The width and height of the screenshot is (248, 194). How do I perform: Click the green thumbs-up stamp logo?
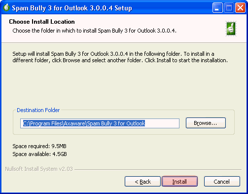[x=231, y=29]
